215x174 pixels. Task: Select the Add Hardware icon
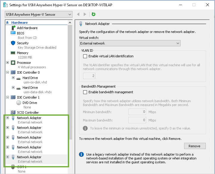pyautogui.click(x=13, y=28)
